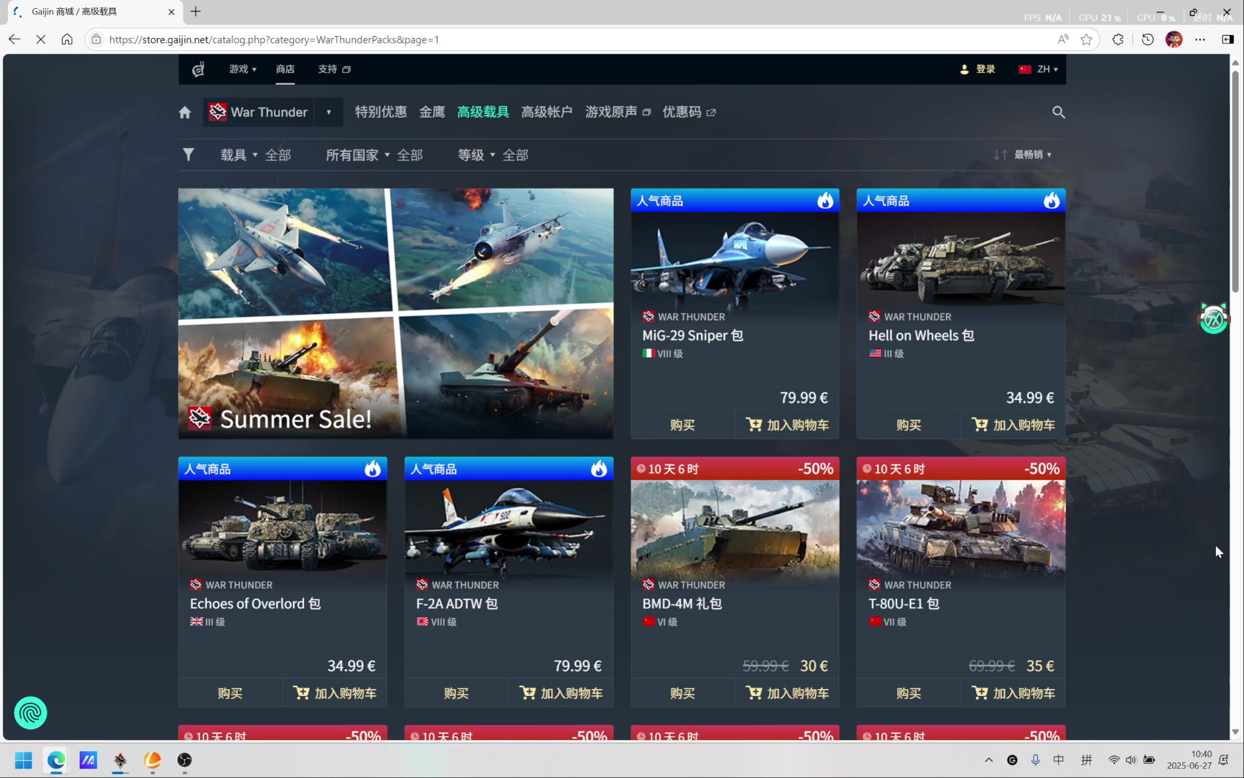Open the store search magnifier
1244x778 pixels.
tap(1058, 112)
